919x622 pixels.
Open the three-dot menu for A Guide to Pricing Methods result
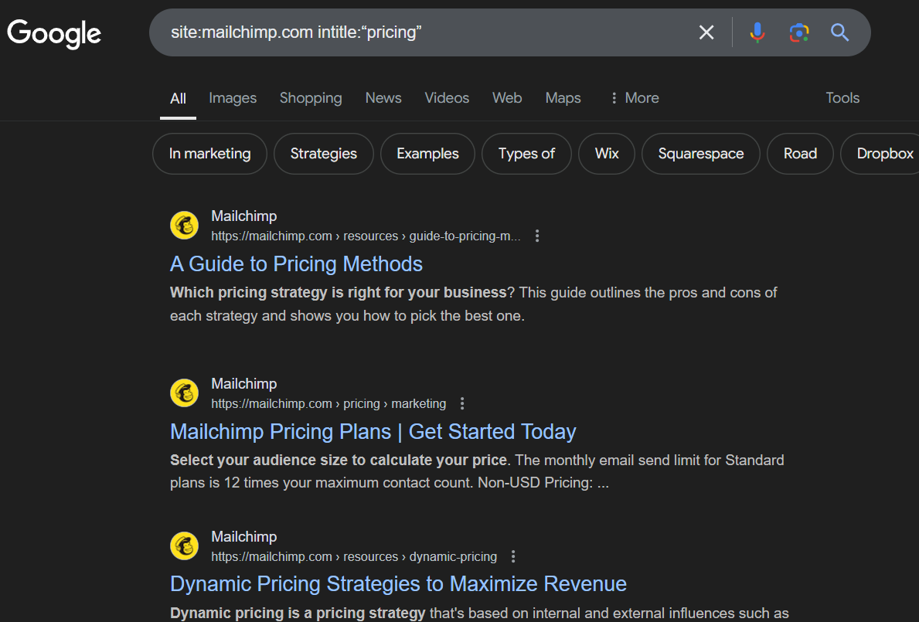[x=537, y=236]
